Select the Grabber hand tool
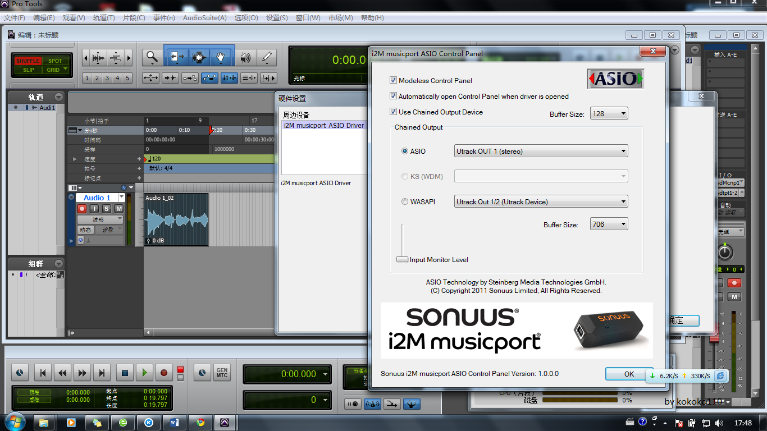Screen dimensions: 767x431 [221, 57]
